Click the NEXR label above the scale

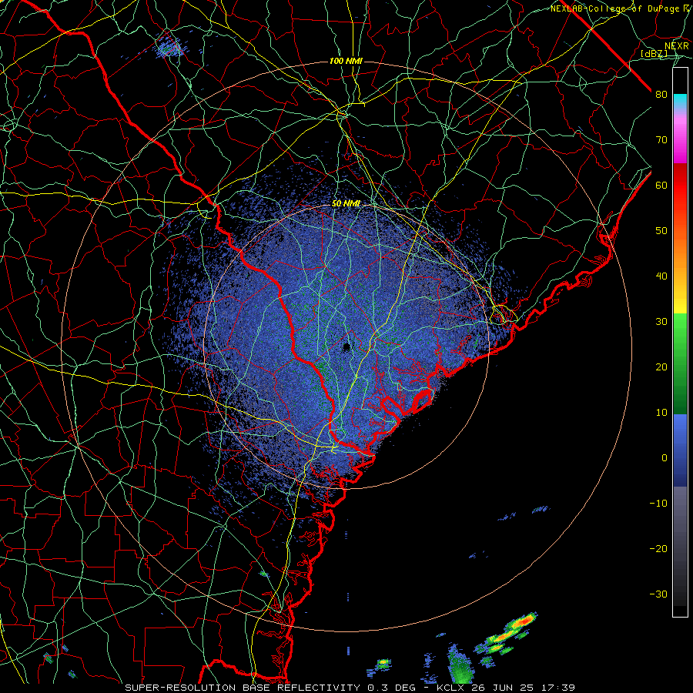(x=676, y=46)
